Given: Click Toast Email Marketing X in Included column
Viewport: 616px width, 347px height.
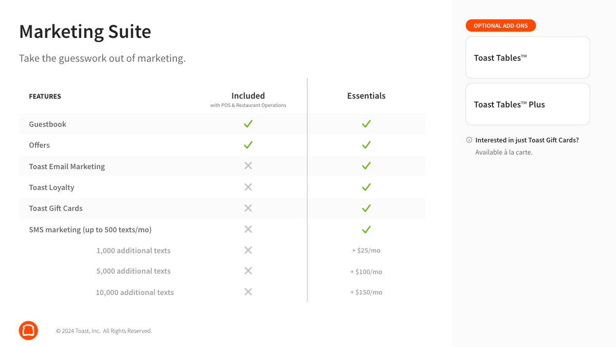Looking at the screenshot, I should click(x=248, y=166).
